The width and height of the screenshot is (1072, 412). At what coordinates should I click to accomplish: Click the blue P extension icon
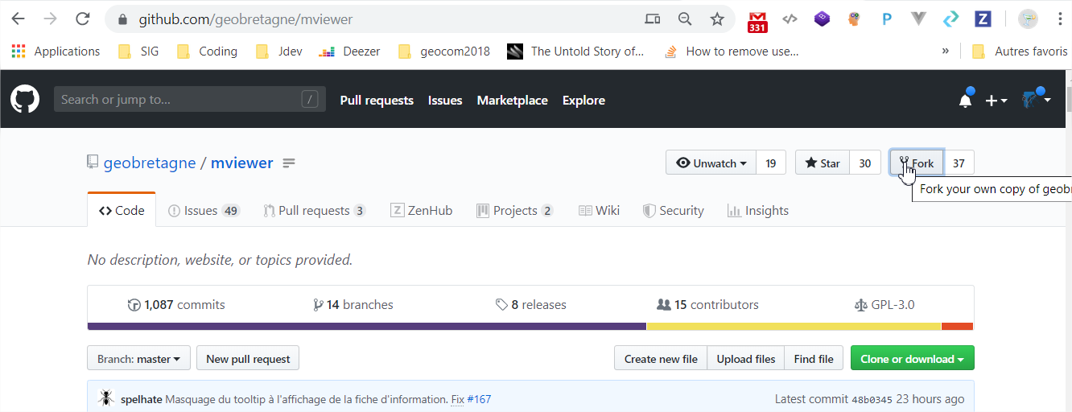[886, 19]
